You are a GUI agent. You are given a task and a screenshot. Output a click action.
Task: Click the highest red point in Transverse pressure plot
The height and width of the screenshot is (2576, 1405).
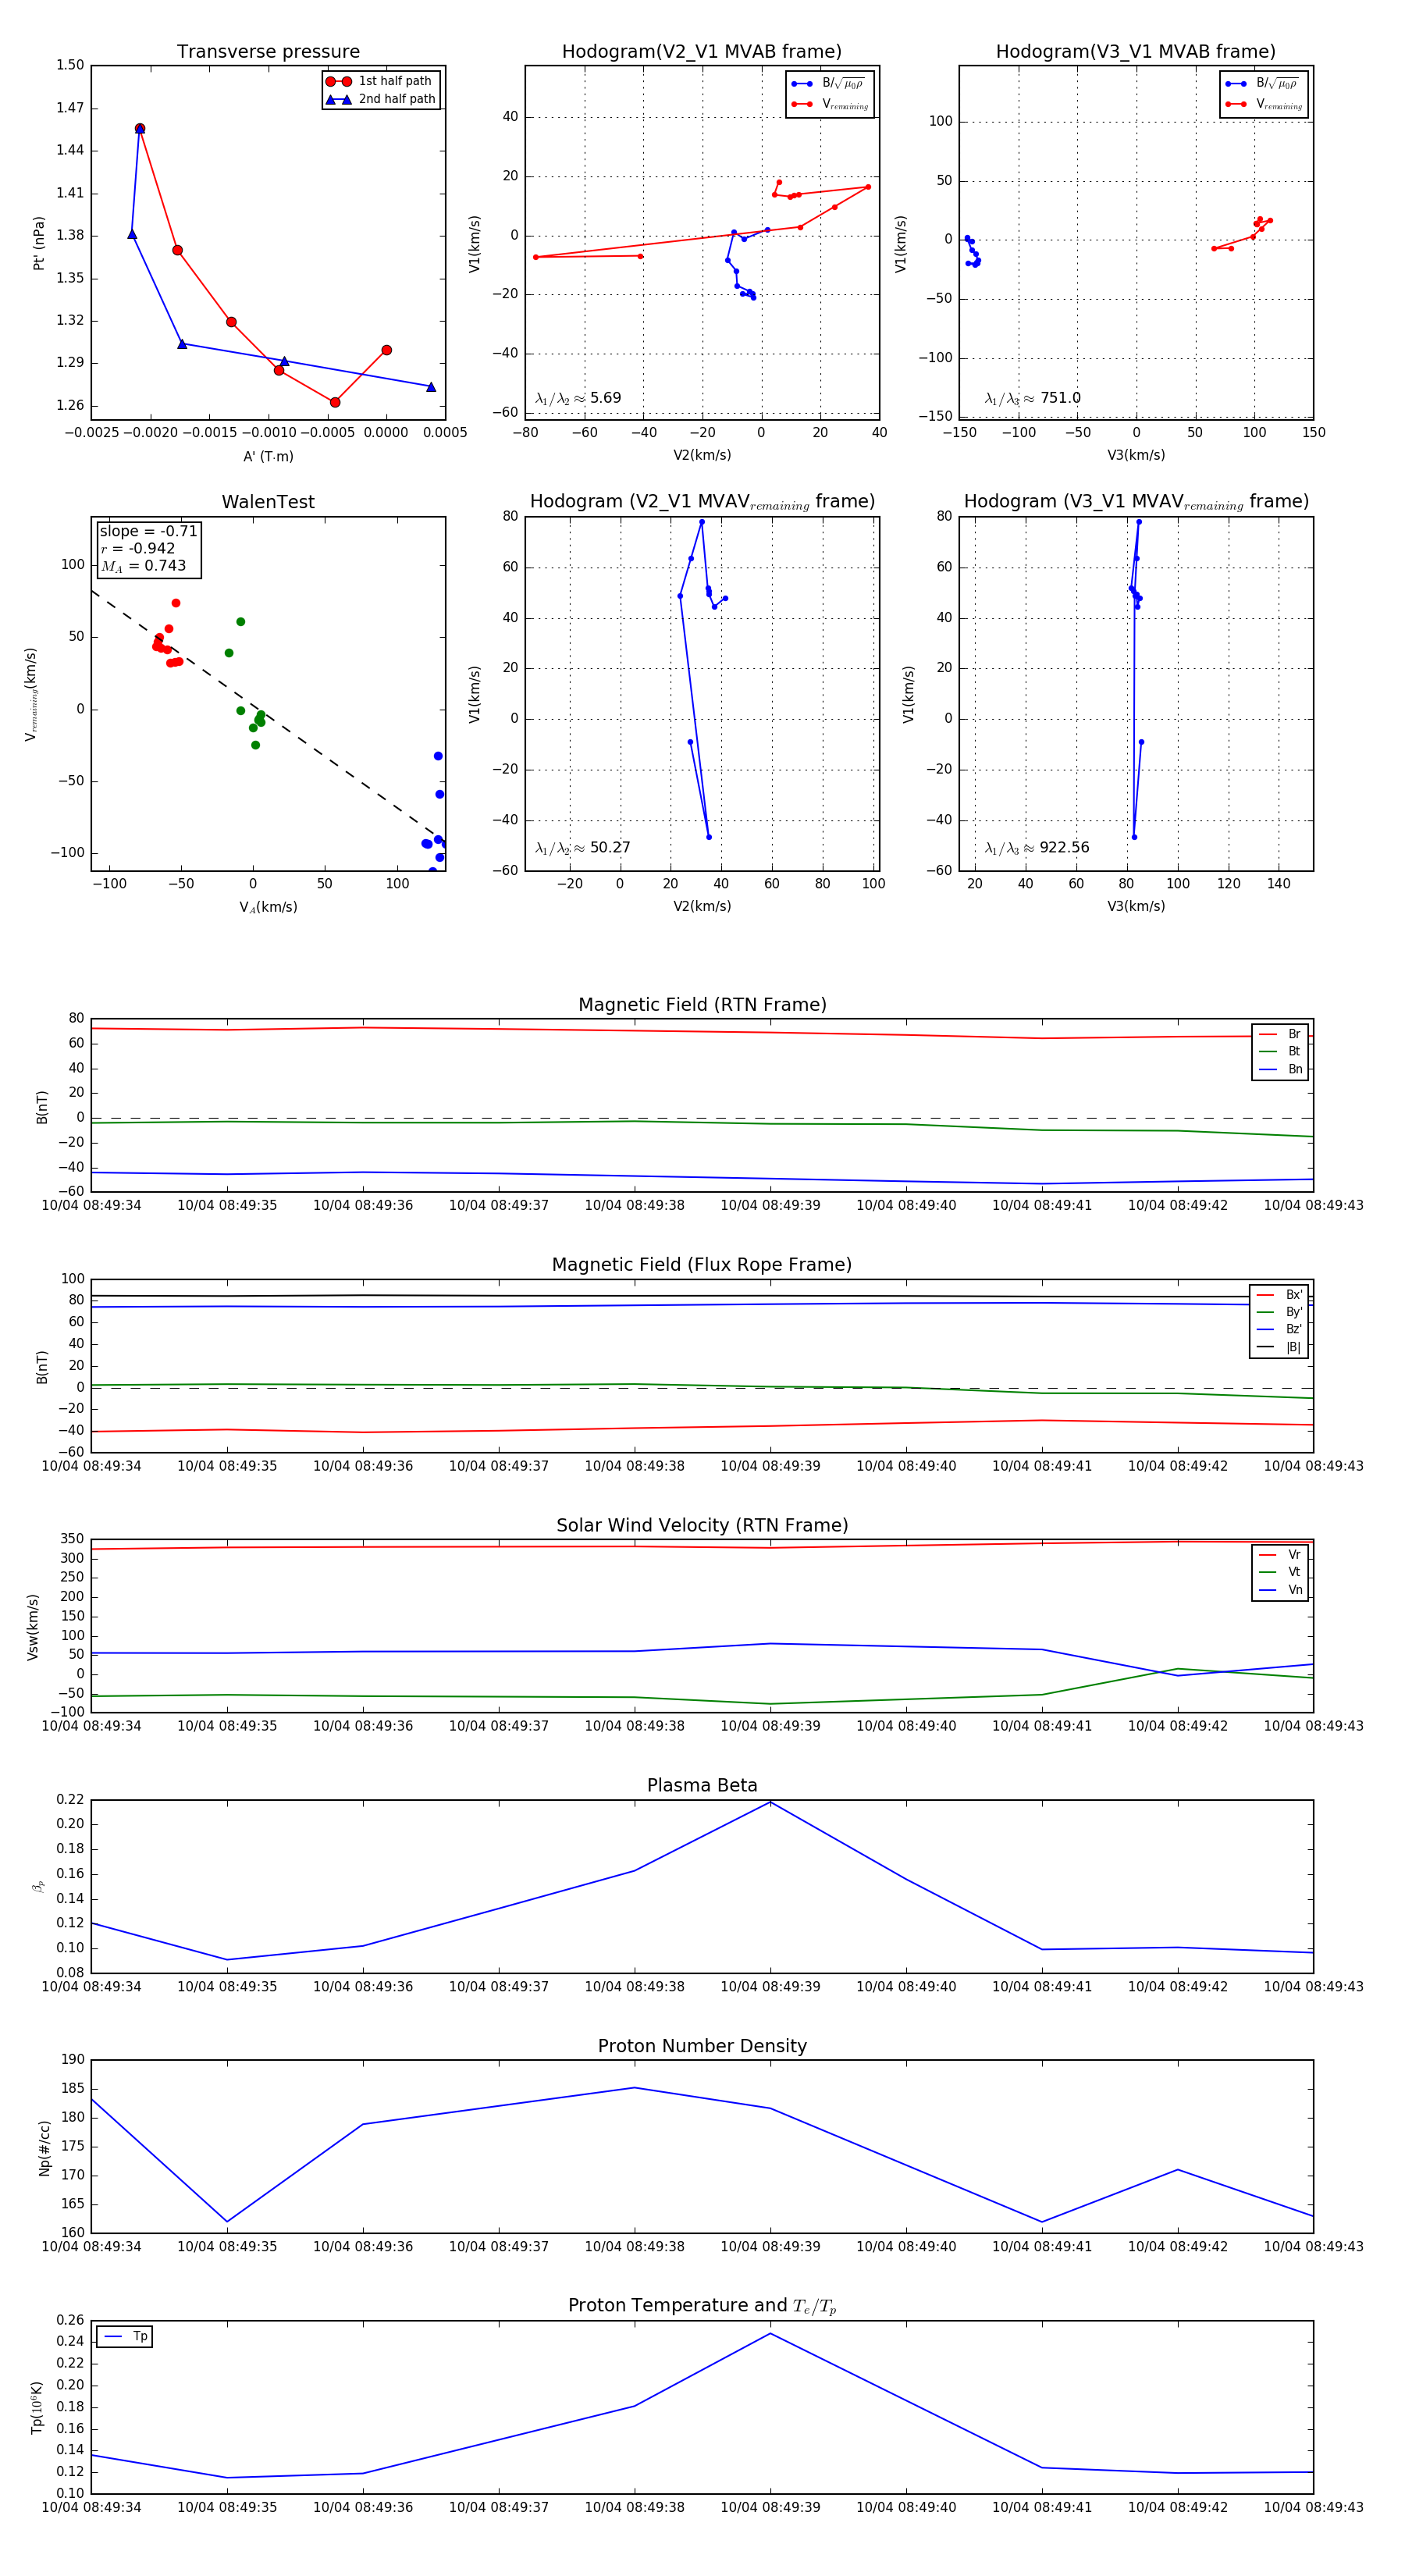(x=140, y=129)
